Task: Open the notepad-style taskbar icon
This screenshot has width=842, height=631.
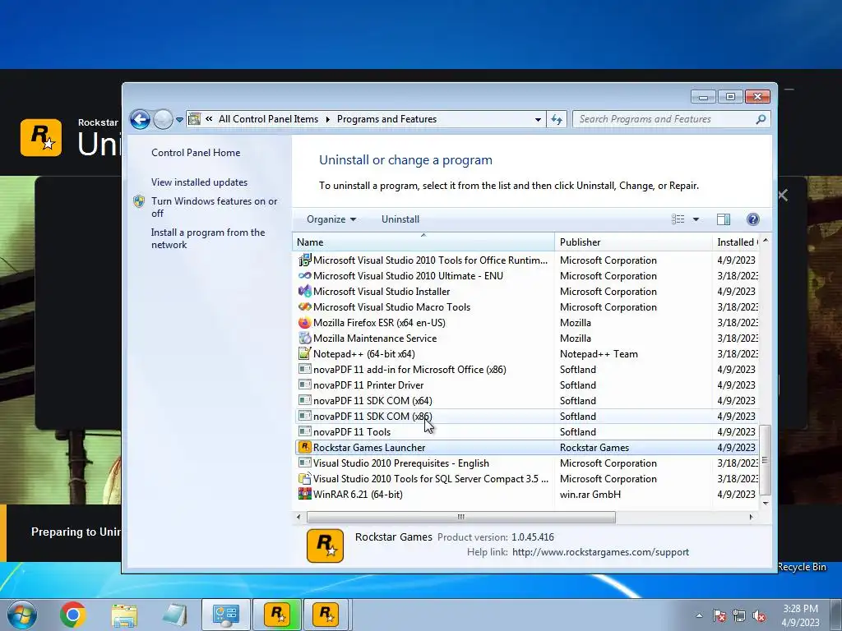Action: [x=174, y=615]
